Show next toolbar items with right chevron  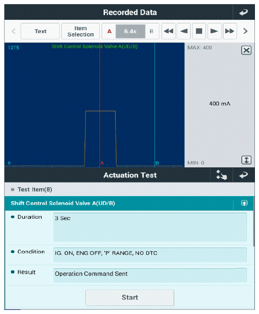coord(245,31)
